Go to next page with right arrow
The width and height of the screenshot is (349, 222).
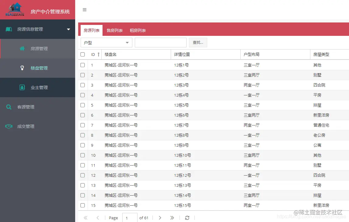tap(160, 217)
